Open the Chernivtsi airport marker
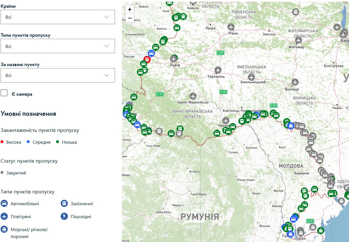 [226, 120]
